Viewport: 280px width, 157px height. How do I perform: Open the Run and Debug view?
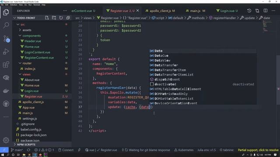(x=6, y=51)
